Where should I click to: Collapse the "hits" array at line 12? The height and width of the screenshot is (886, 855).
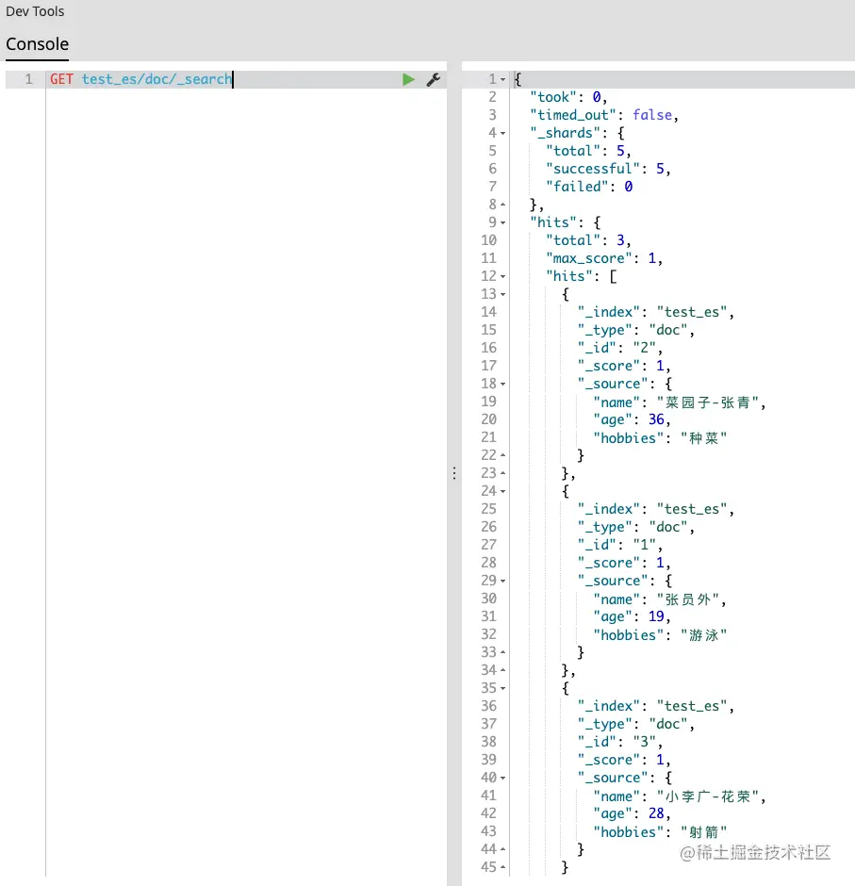(503, 276)
